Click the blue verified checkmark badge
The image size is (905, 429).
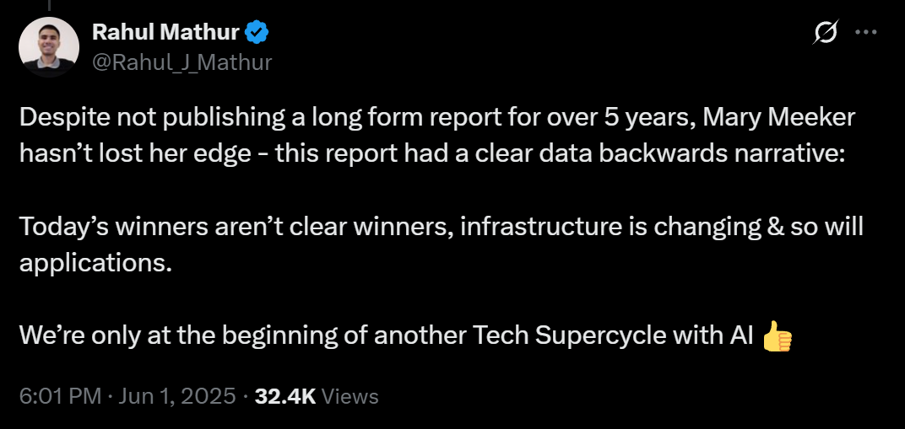pyautogui.click(x=257, y=33)
